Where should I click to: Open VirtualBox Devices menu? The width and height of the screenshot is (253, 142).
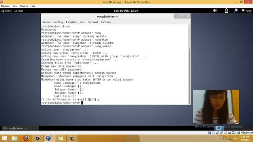click(24, 6)
